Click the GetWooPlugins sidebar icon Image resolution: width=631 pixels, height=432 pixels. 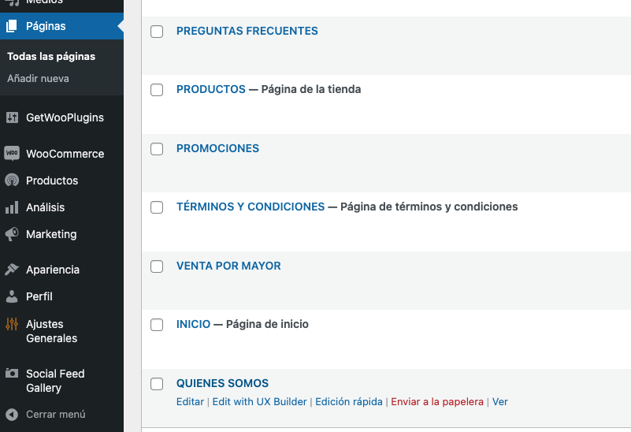click(x=12, y=117)
